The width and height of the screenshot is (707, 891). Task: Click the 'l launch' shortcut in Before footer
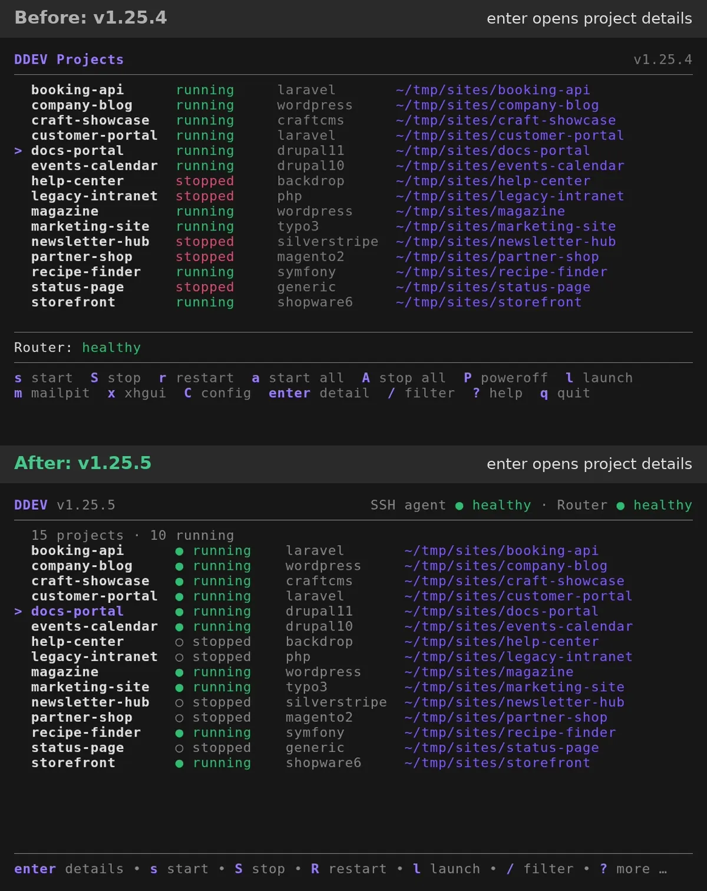(599, 378)
